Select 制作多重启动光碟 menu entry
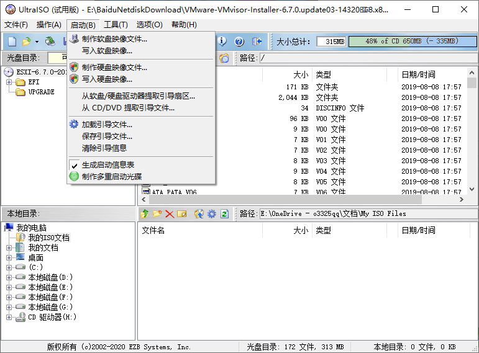479x353 pixels. (141, 177)
